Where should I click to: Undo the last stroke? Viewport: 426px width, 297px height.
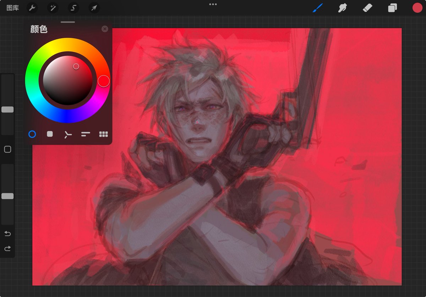pos(7,234)
